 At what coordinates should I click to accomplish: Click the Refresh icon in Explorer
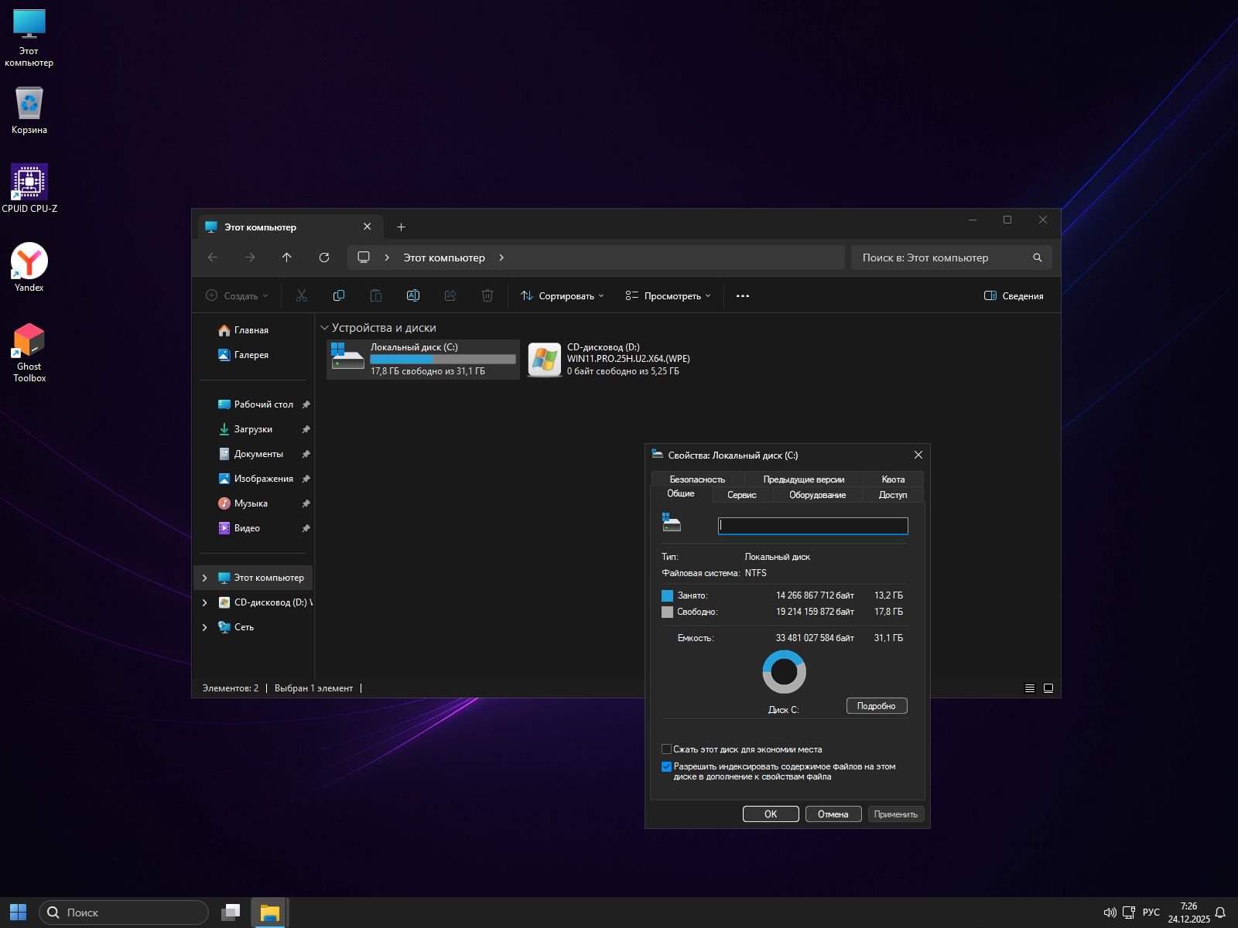324,258
